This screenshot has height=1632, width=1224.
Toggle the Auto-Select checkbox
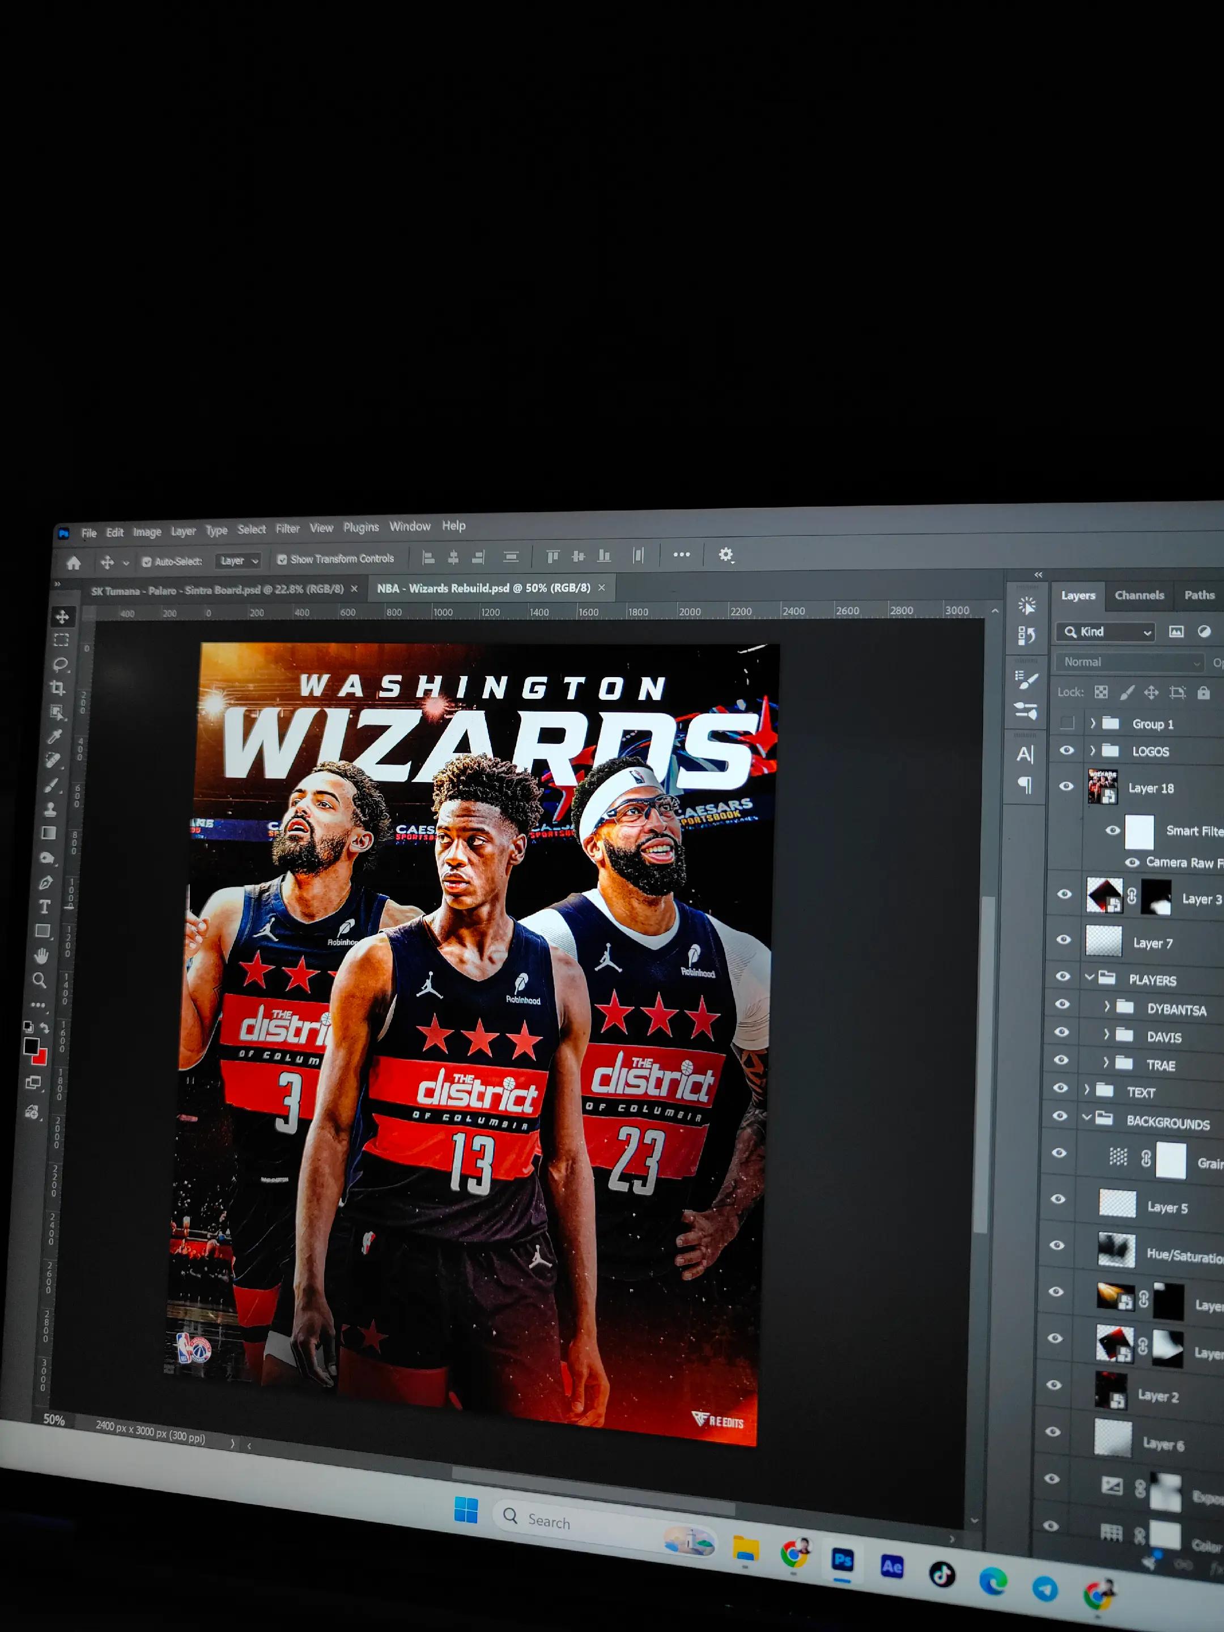tap(146, 562)
